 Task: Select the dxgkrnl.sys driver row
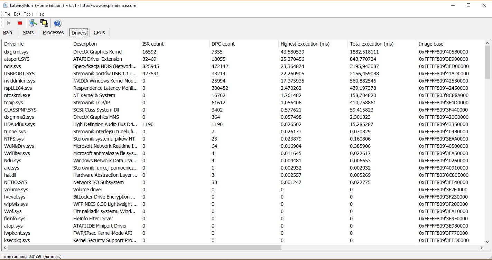[243, 52]
